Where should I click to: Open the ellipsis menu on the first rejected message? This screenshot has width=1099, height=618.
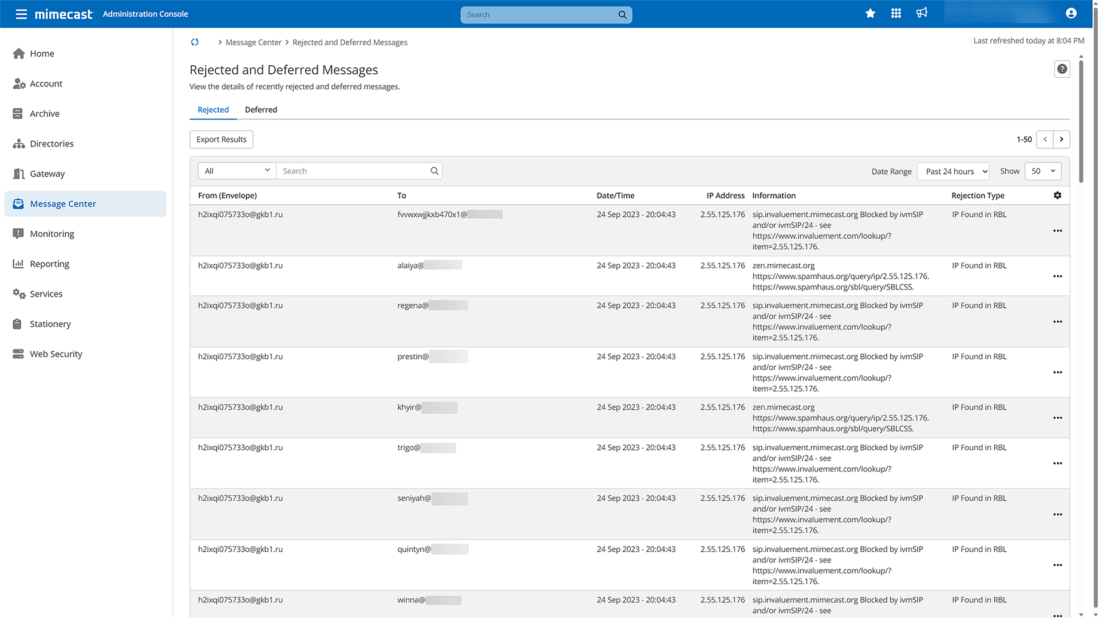[x=1057, y=231]
